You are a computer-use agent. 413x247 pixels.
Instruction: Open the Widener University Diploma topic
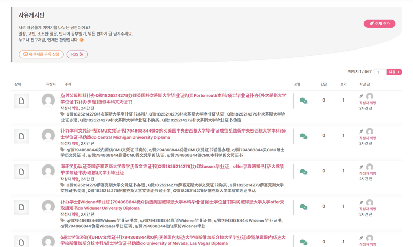point(172,205)
